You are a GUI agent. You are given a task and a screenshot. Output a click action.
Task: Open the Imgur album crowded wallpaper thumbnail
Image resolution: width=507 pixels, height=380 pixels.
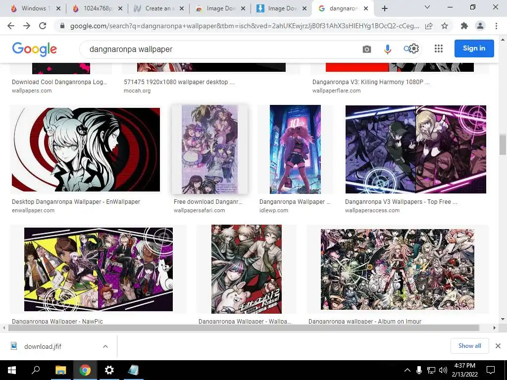[x=398, y=269]
